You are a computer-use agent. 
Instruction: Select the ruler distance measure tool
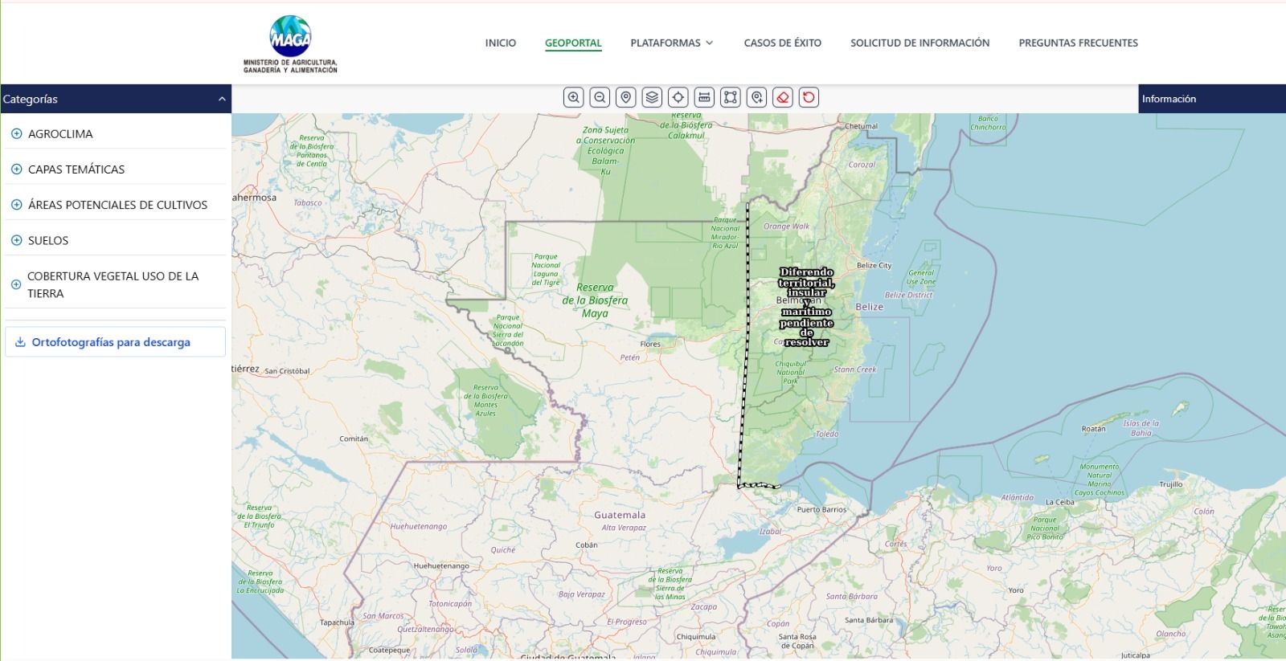click(704, 98)
